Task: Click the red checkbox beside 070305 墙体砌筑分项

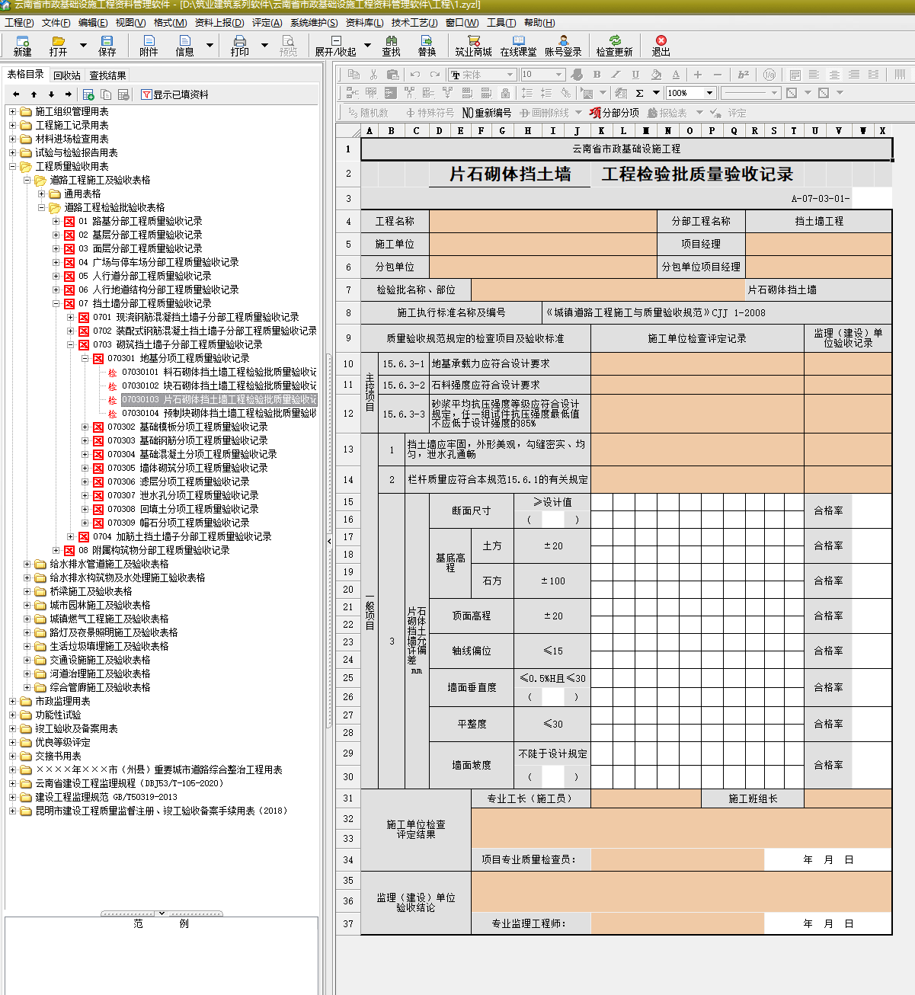Action: 98,469
